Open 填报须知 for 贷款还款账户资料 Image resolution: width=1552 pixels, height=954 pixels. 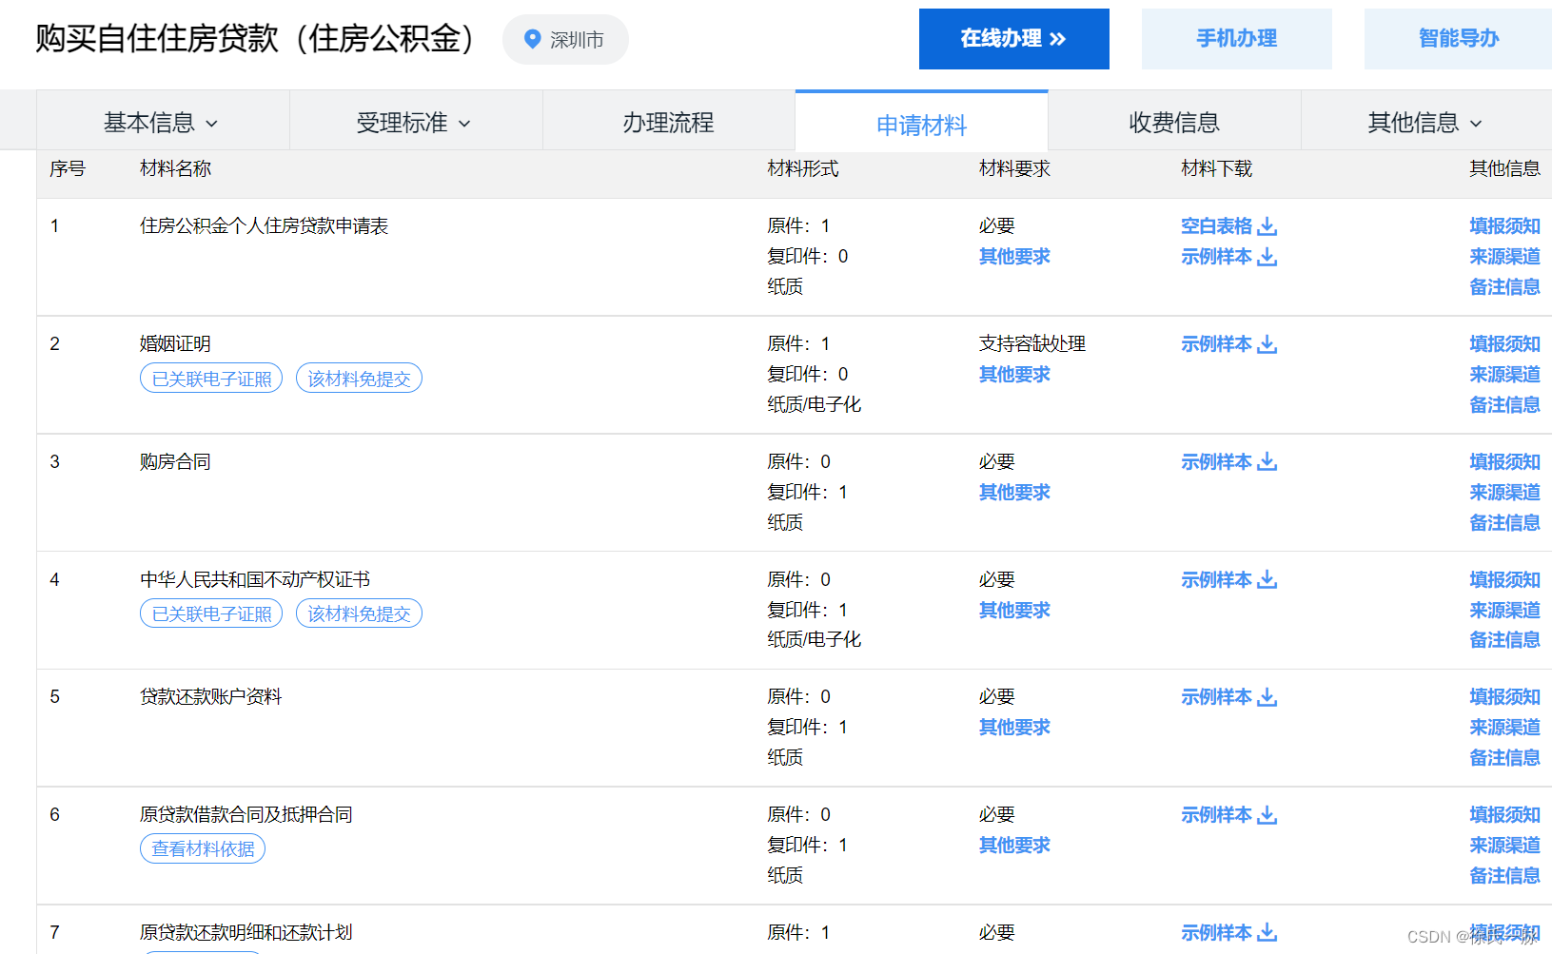coord(1504,697)
